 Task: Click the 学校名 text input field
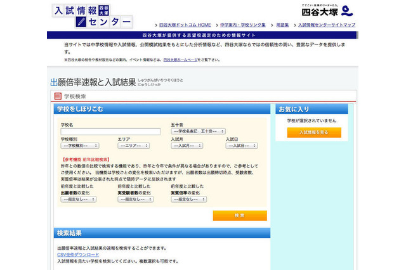[110, 131]
